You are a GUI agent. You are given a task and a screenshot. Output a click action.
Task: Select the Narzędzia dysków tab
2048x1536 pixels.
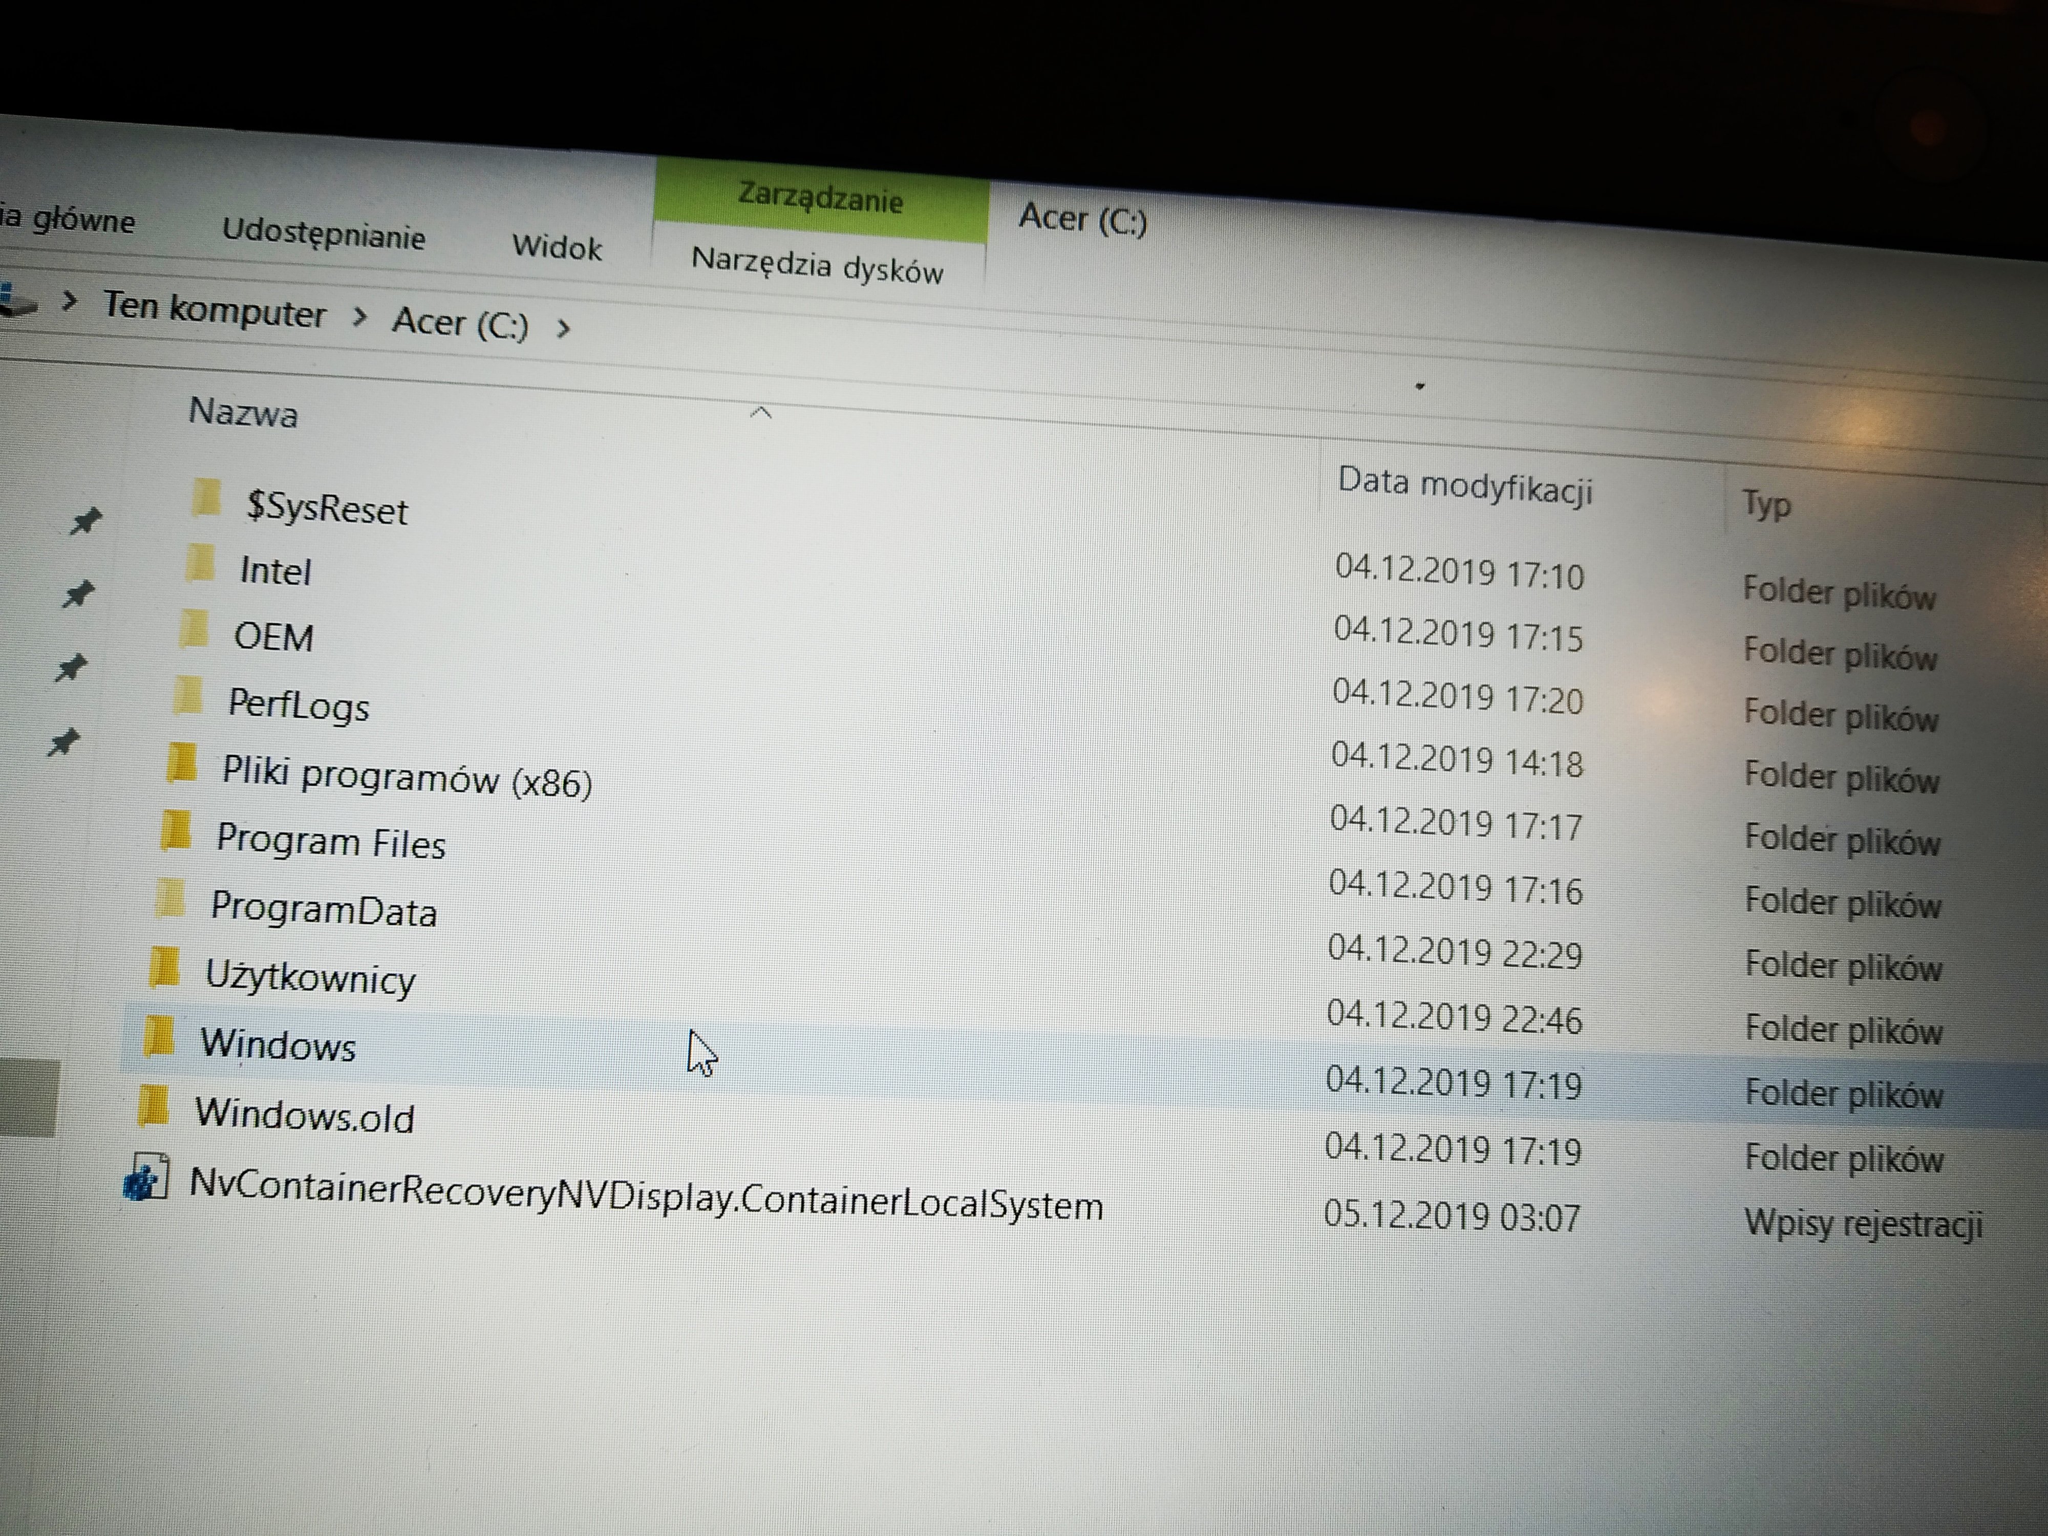tap(817, 266)
